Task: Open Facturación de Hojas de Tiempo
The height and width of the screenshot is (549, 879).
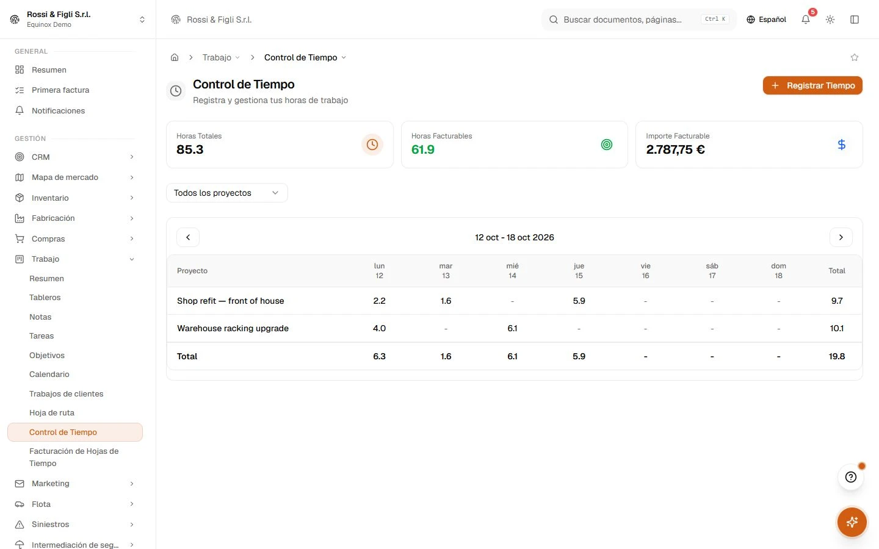Action: click(75, 457)
